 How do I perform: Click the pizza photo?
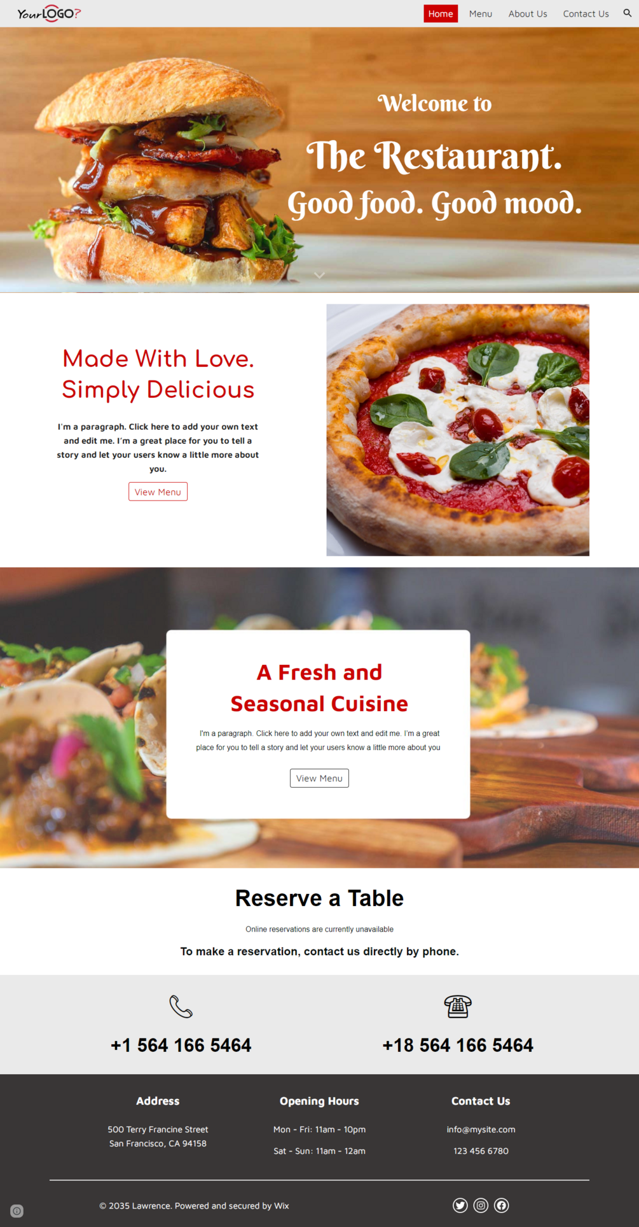point(458,430)
